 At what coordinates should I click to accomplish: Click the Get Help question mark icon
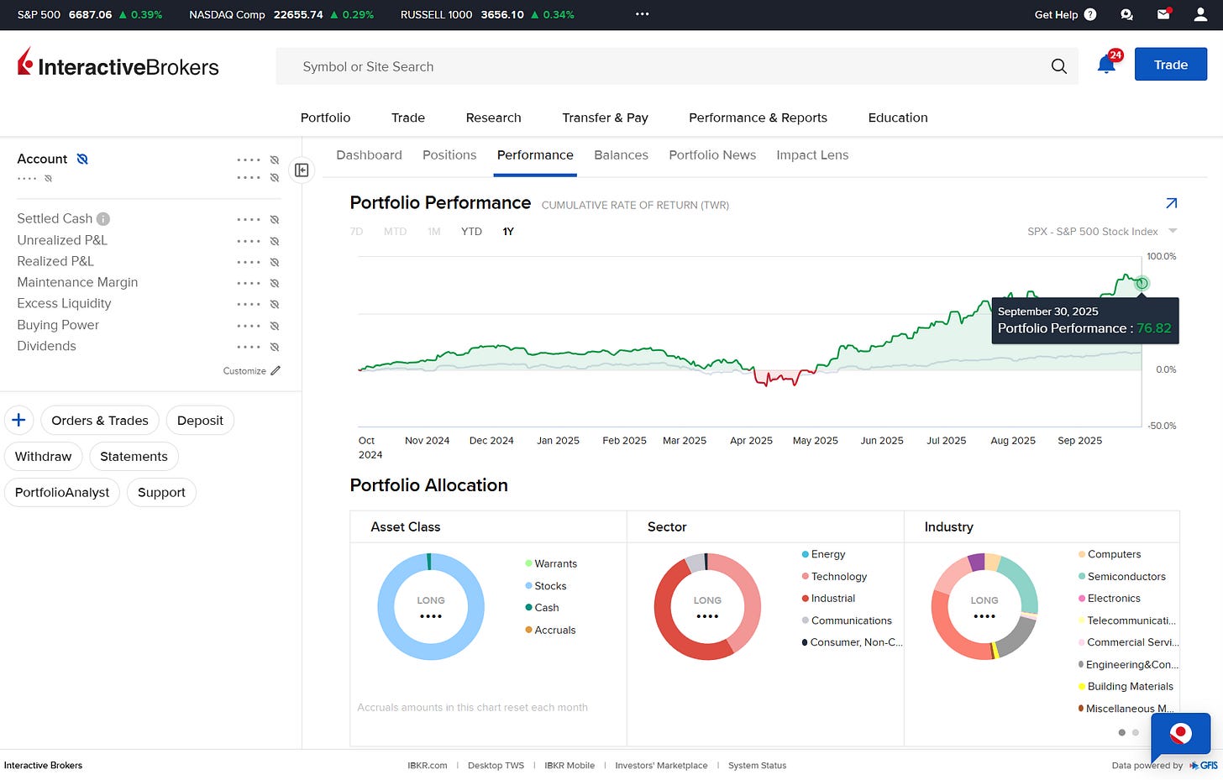click(1090, 14)
